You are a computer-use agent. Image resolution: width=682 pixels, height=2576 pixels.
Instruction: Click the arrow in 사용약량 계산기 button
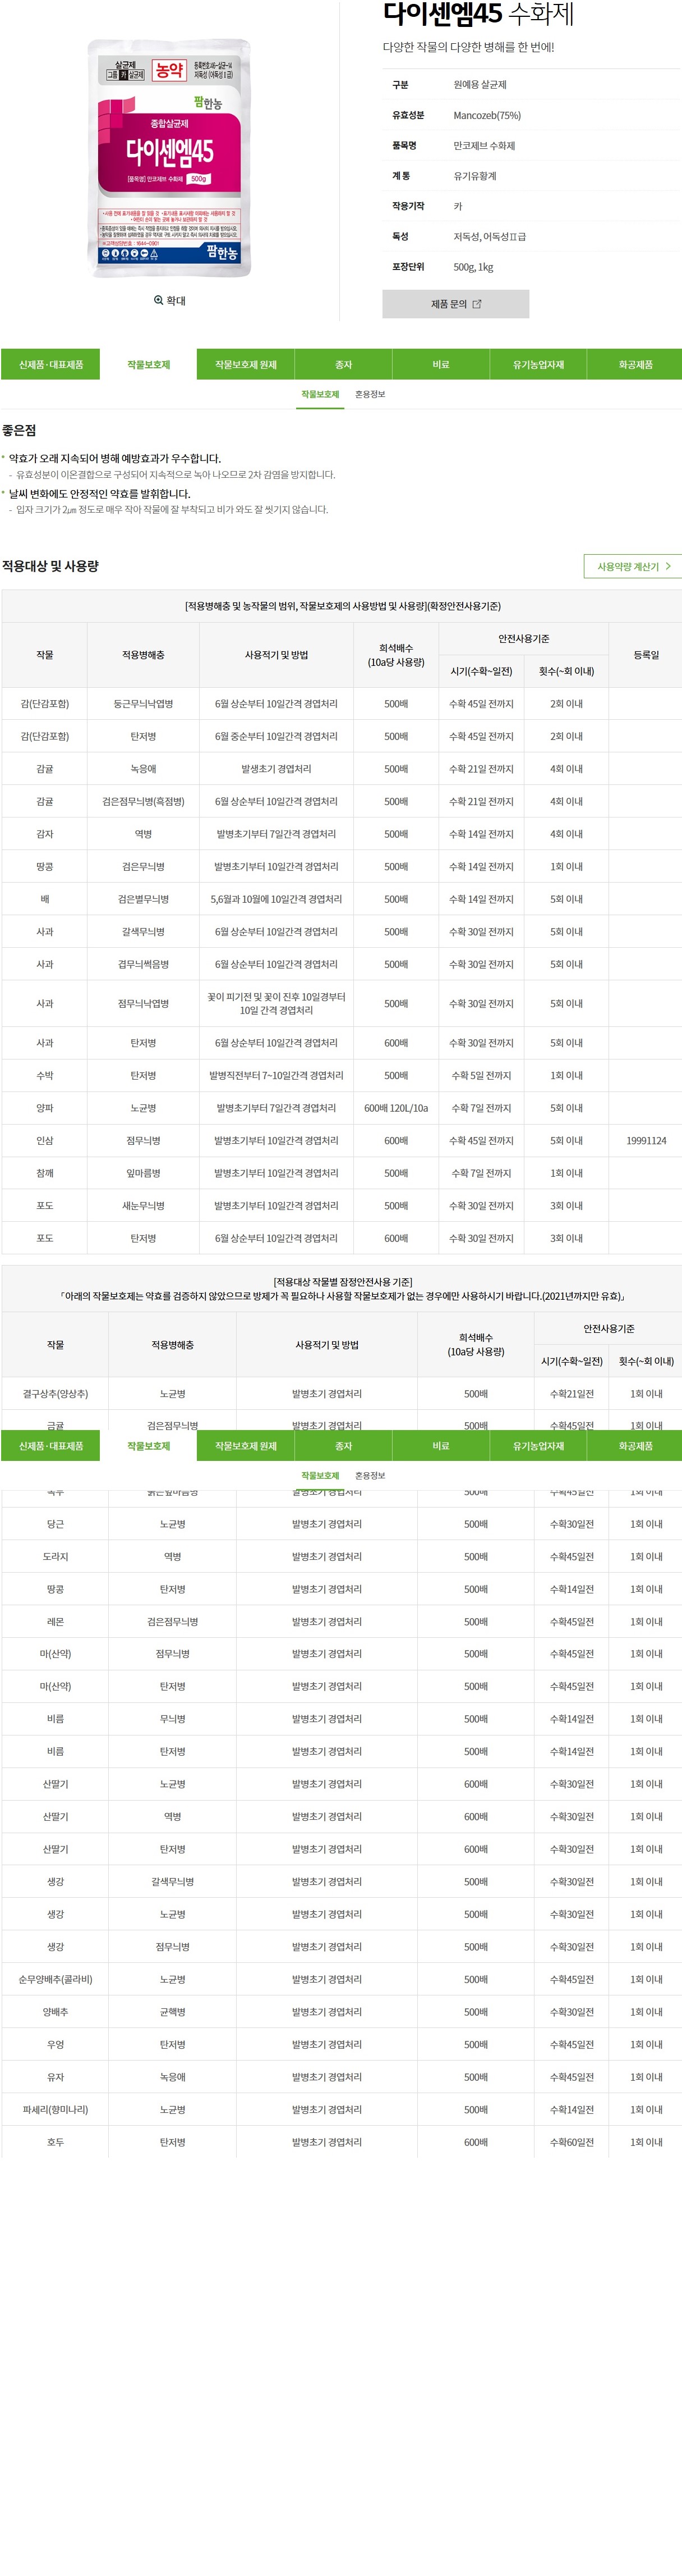668,566
